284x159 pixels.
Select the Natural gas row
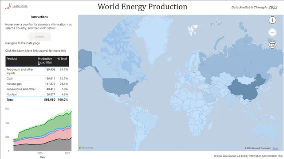[x=37, y=83]
